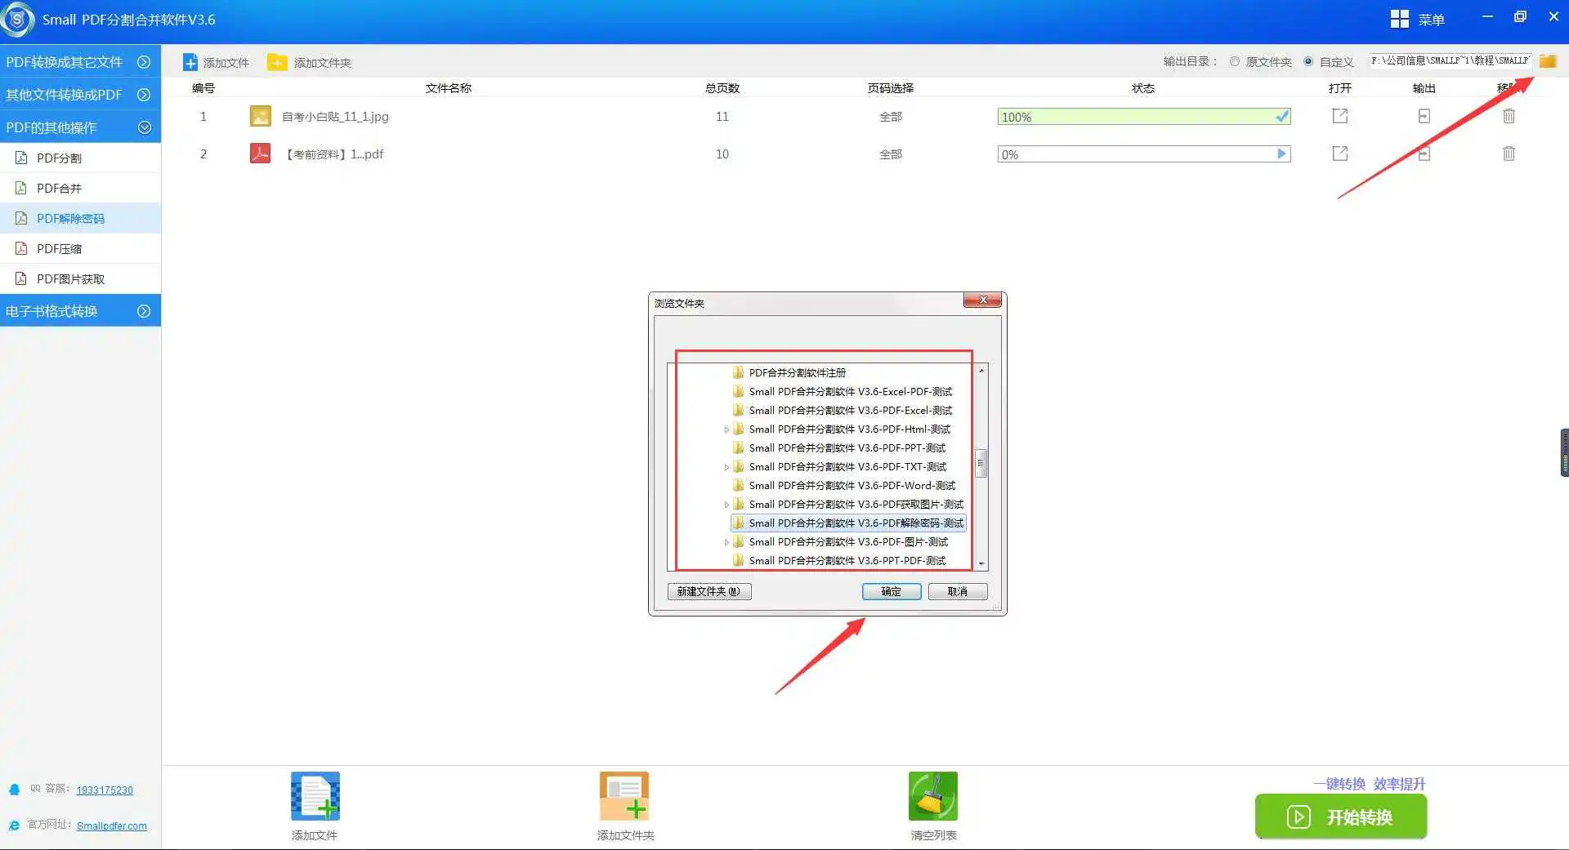The image size is (1569, 850).
Task: Click 确定 in browse folder dialog
Action: coord(892,591)
